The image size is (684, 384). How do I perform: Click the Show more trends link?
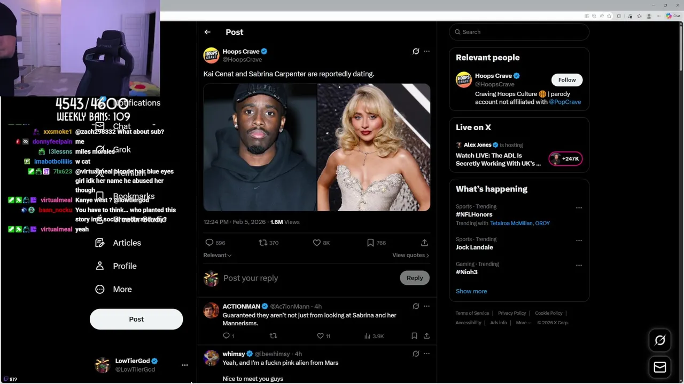click(471, 291)
